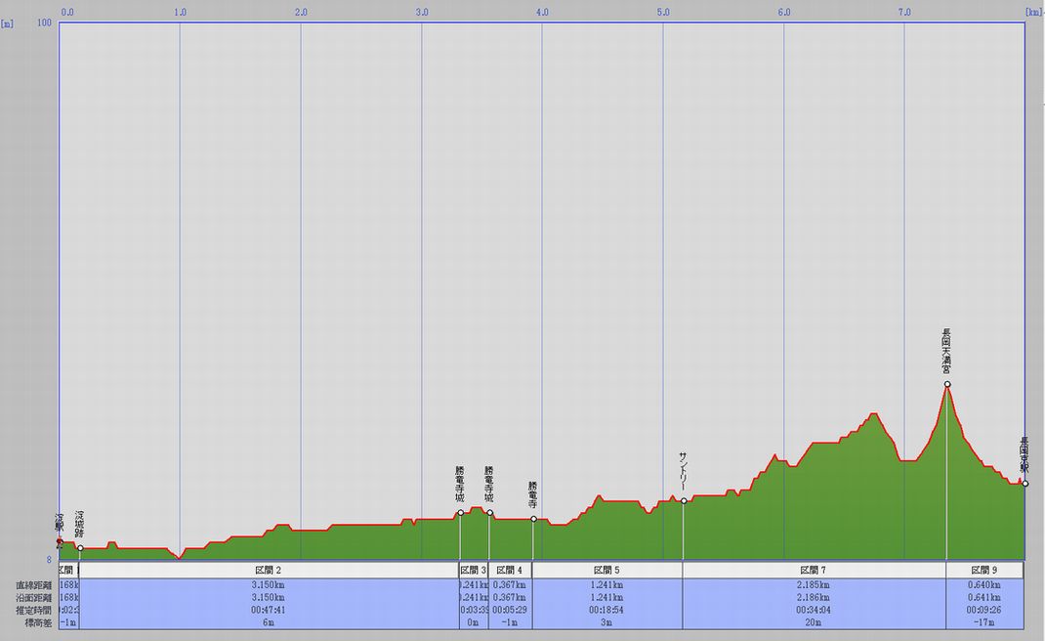Click the 100 elevation axis label
This screenshot has height=641, width=1045.
click(44, 23)
